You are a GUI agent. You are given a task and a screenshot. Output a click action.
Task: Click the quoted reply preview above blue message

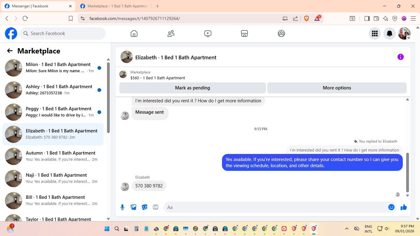click(x=344, y=150)
